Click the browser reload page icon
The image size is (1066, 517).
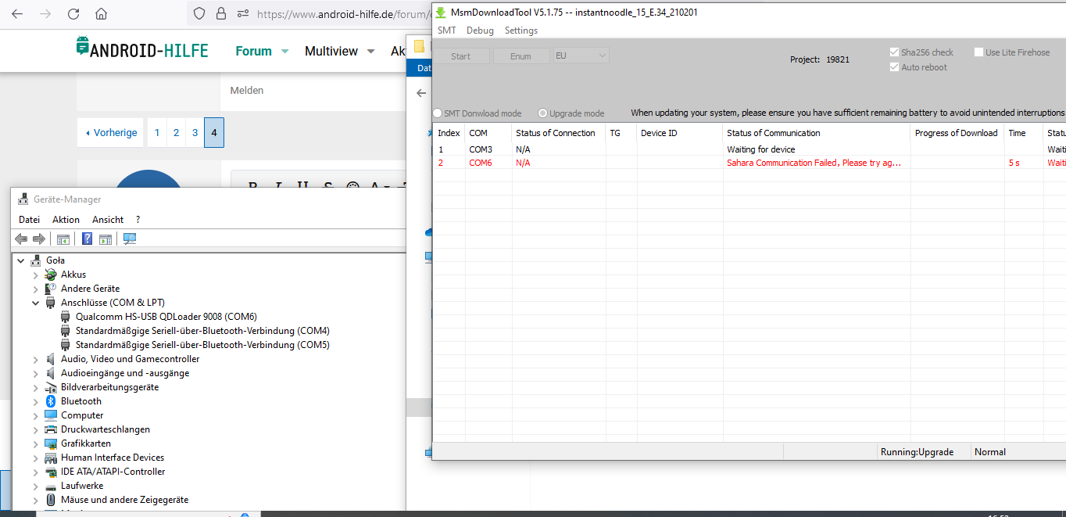pyautogui.click(x=73, y=13)
